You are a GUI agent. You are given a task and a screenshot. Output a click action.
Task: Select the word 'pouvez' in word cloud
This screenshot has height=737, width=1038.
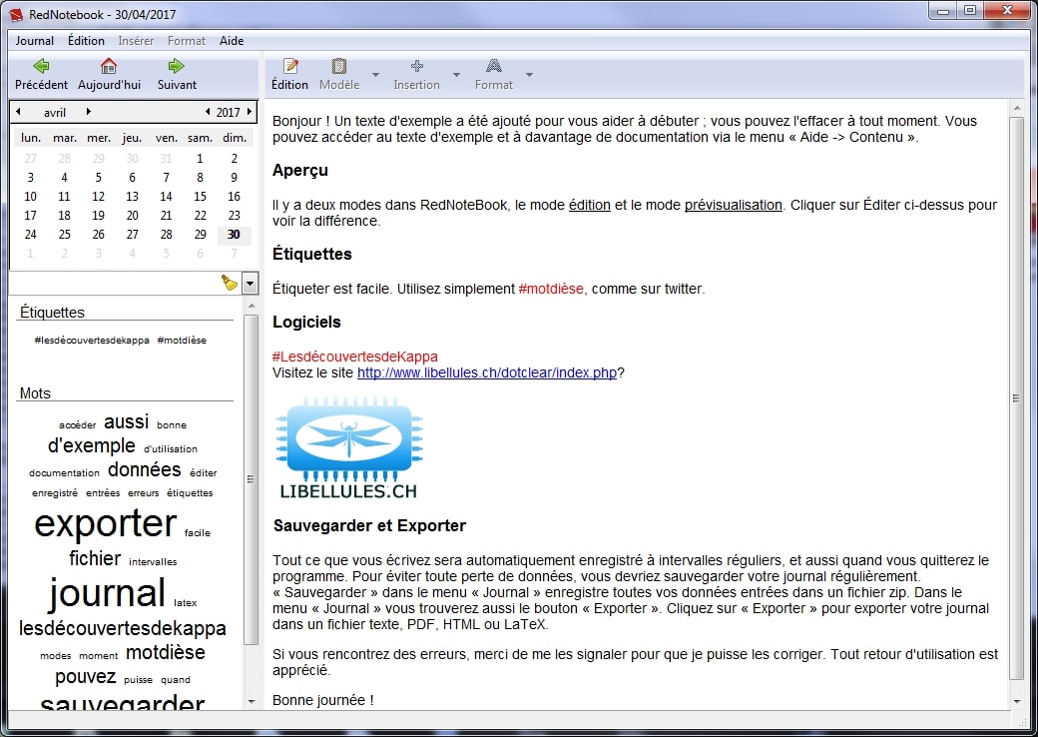tap(86, 677)
